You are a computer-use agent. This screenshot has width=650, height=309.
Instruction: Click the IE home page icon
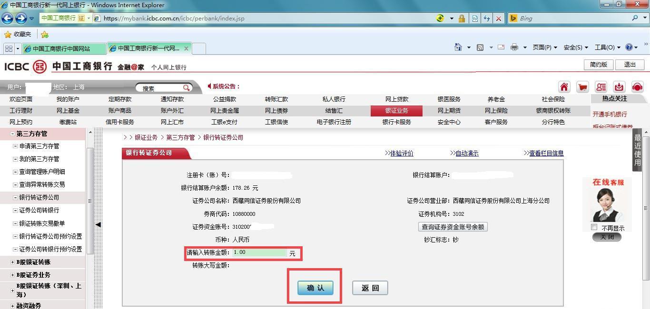click(x=458, y=47)
